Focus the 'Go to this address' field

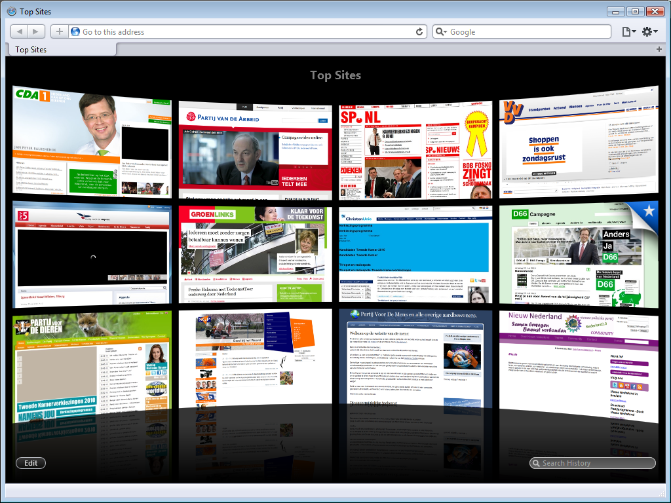click(x=247, y=31)
